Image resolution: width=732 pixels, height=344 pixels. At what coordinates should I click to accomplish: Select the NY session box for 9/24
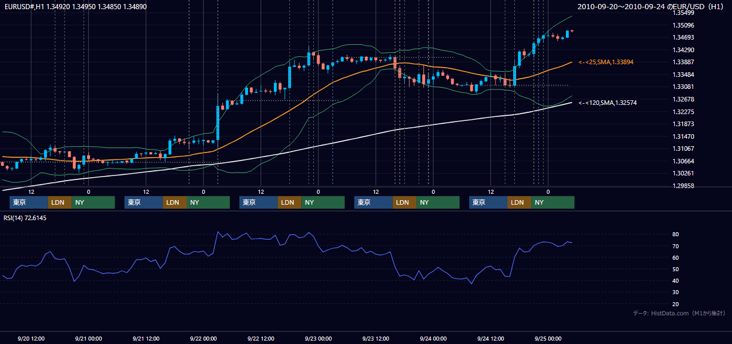coord(553,202)
